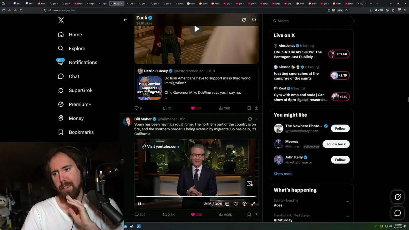
Task: Bookmark Bill Maher's post
Action: pyautogui.click(x=249, y=215)
